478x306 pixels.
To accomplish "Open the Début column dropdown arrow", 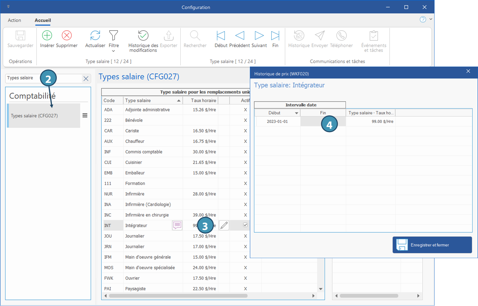I will tap(296, 113).
